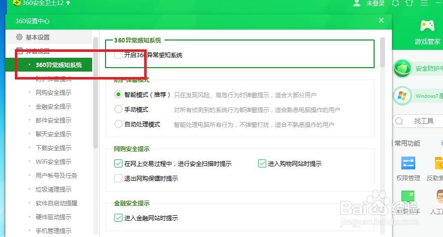The width and height of the screenshot is (443, 237).
Task: Open the skin (shirt) icon in title bar
Action: tap(409, 3)
